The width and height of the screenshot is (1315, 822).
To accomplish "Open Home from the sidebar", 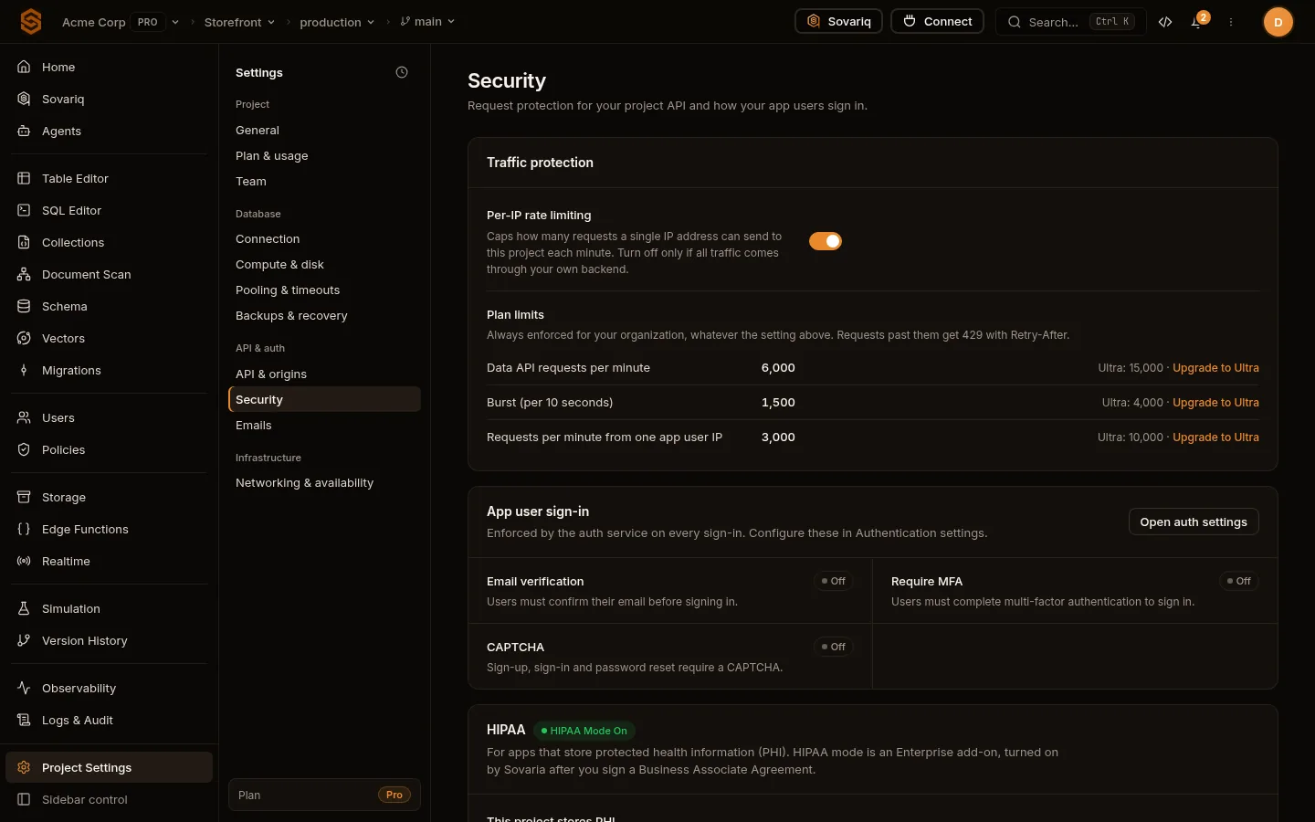I will (109, 67).
